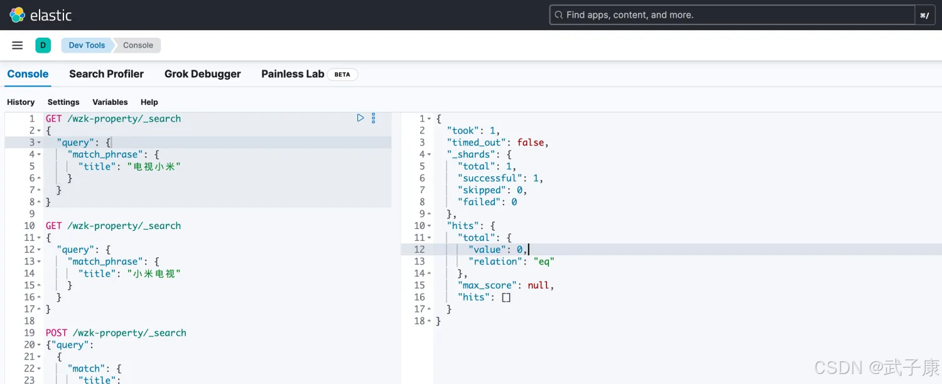This screenshot has width=942, height=384.
Task: Click the keyboard shortcut badge in the search bar
Action: 924,15
